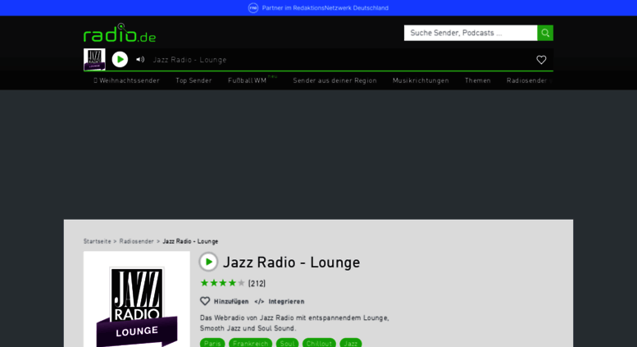Open the Musikrichtungen menu
This screenshot has width=637, height=347.
(x=421, y=80)
